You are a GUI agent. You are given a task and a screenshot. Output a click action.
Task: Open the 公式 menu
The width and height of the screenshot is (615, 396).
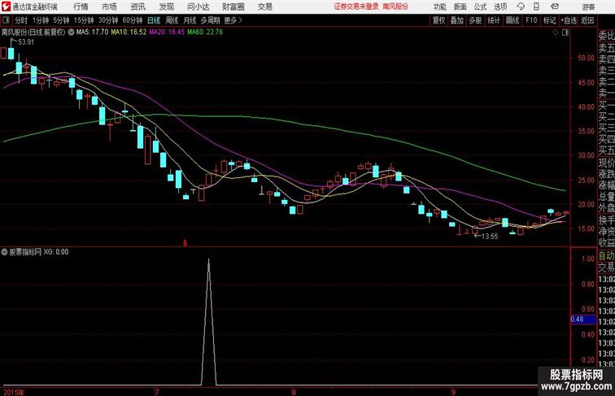(480, 7)
